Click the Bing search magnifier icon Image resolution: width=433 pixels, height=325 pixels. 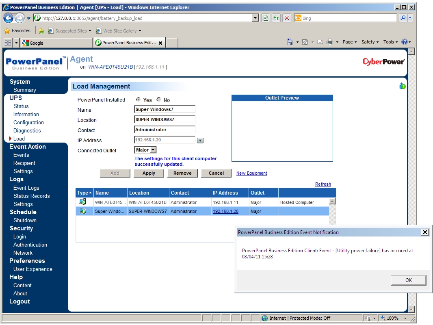pyautogui.click(x=403, y=18)
